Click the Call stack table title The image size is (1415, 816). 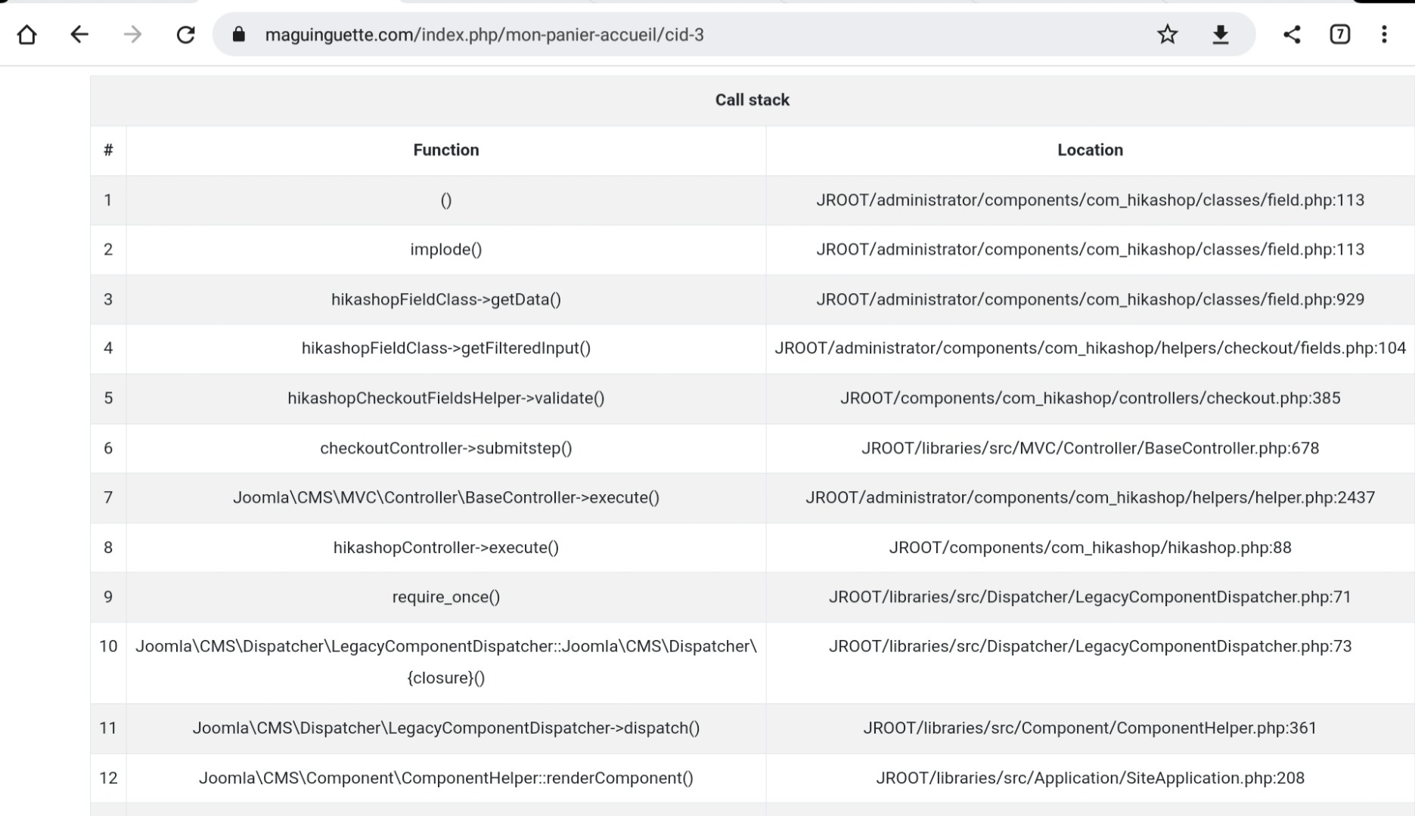pos(752,100)
